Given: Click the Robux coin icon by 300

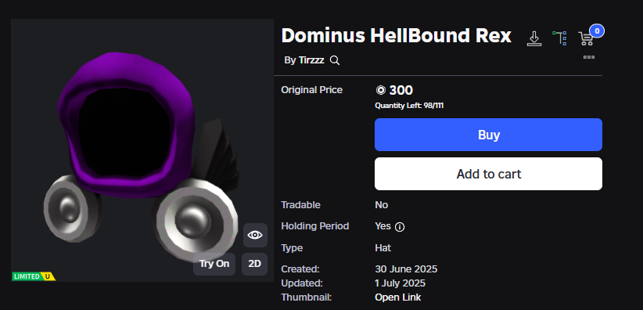Looking at the screenshot, I should 380,90.
